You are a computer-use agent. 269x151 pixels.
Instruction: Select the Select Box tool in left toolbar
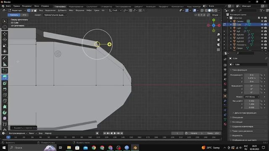(5, 21)
